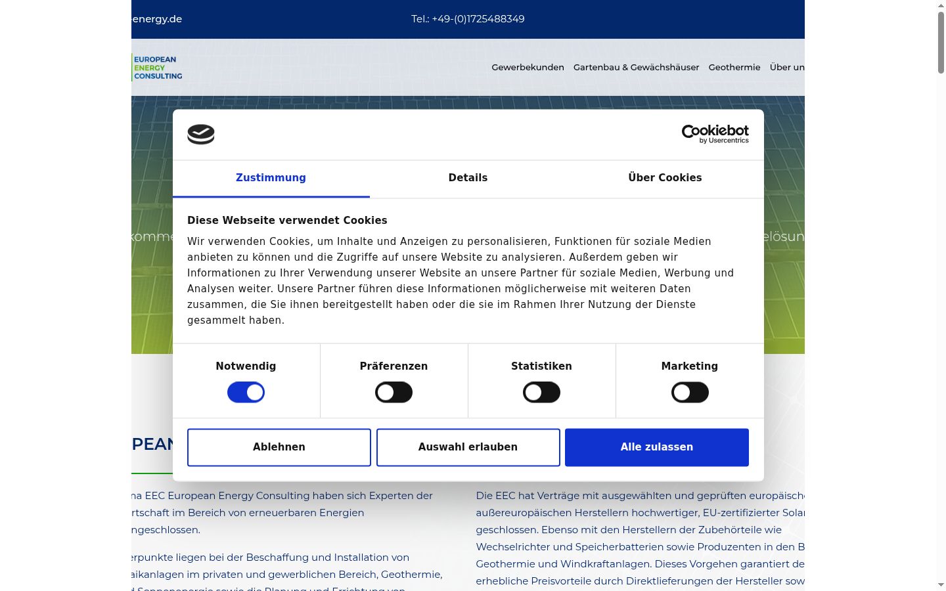The image size is (946, 591).
Task: Click the cookie consent oval icon in the dialog
Action: coord(201,134)
